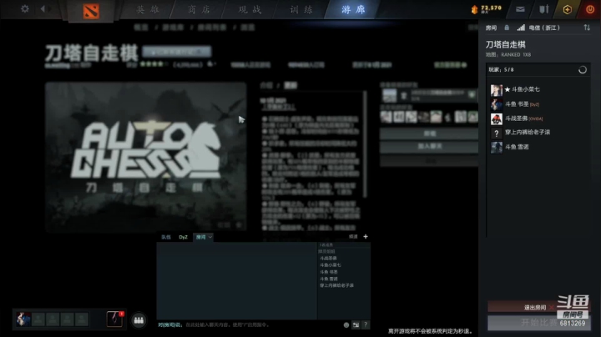Open the chat help question icon

[x=366, y=324]
